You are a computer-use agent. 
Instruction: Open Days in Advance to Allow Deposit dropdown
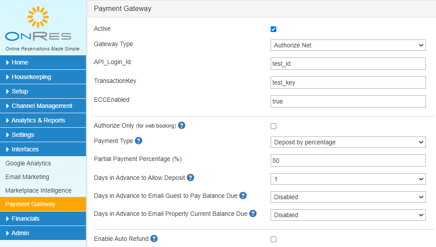point(348,179)
